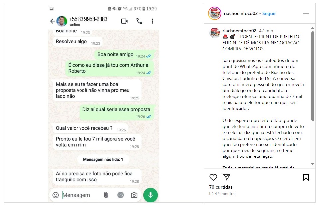Screen dimensions: 320x208
Task: Click riachoemfoco02 username in header
Action: pos(240,14)
